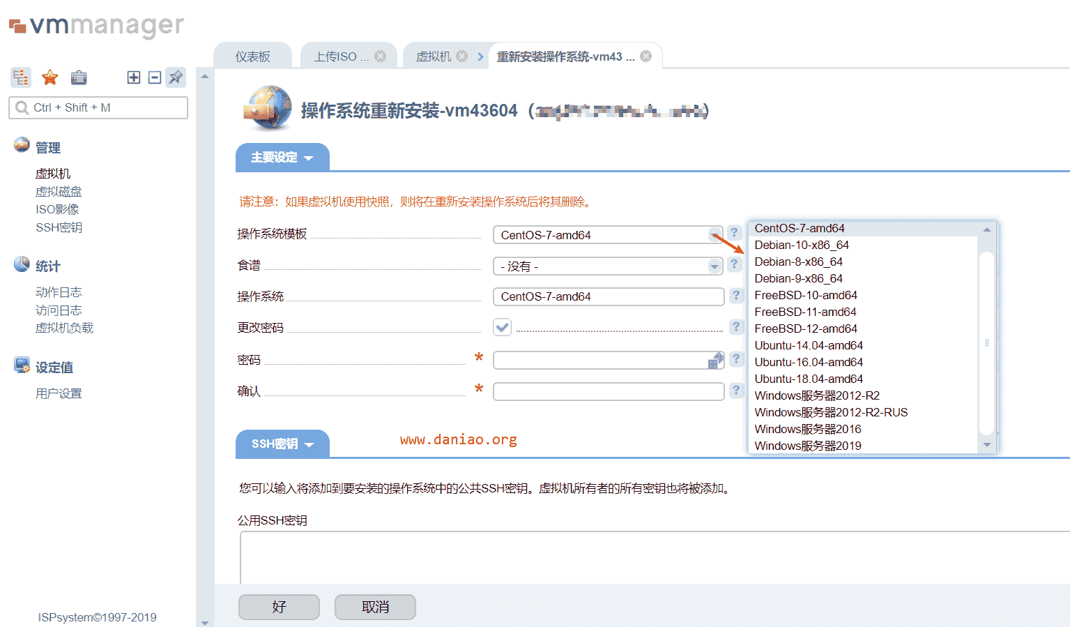
Task: Click the tab overflow chevron arrow
Action: tap(480, 56)
